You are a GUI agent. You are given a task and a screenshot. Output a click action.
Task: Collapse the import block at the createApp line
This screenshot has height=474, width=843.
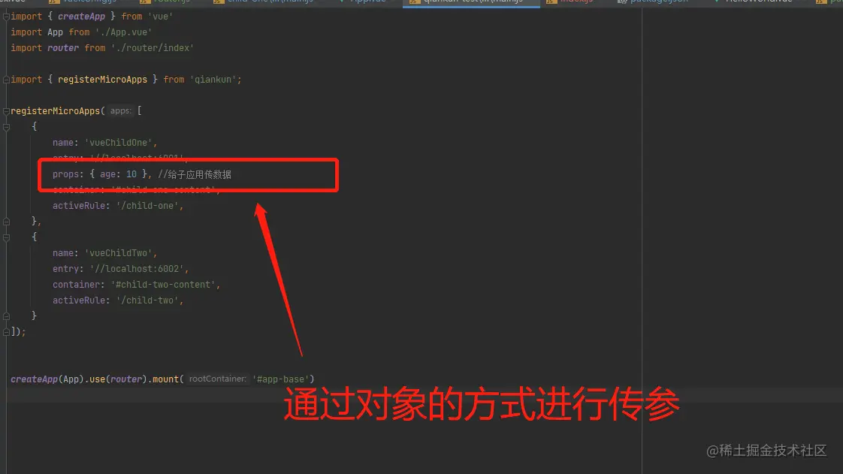tap(6, 17)
